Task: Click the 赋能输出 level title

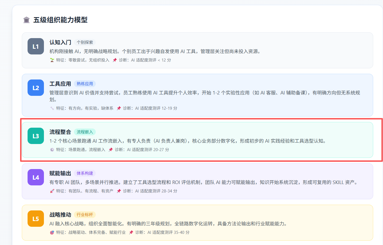Action: [x=60, y=173]
